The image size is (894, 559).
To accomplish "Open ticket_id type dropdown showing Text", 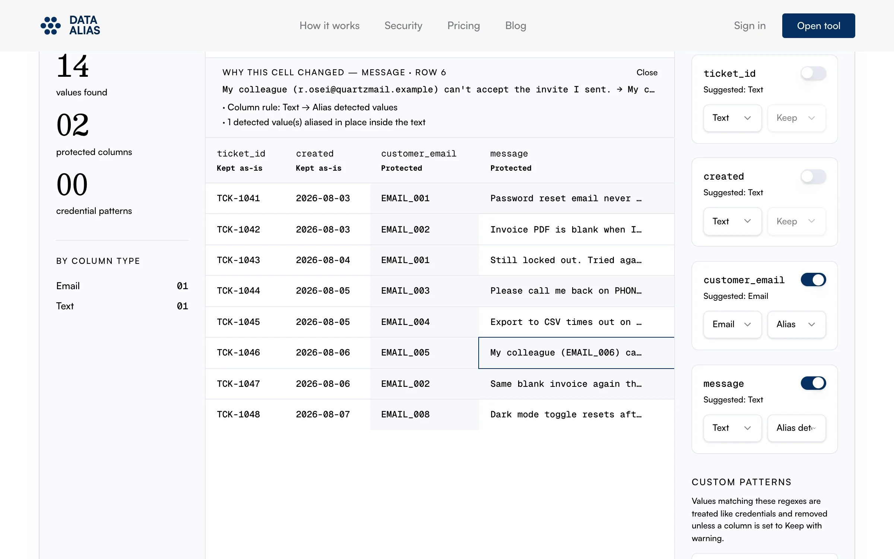I will [732, 118].
